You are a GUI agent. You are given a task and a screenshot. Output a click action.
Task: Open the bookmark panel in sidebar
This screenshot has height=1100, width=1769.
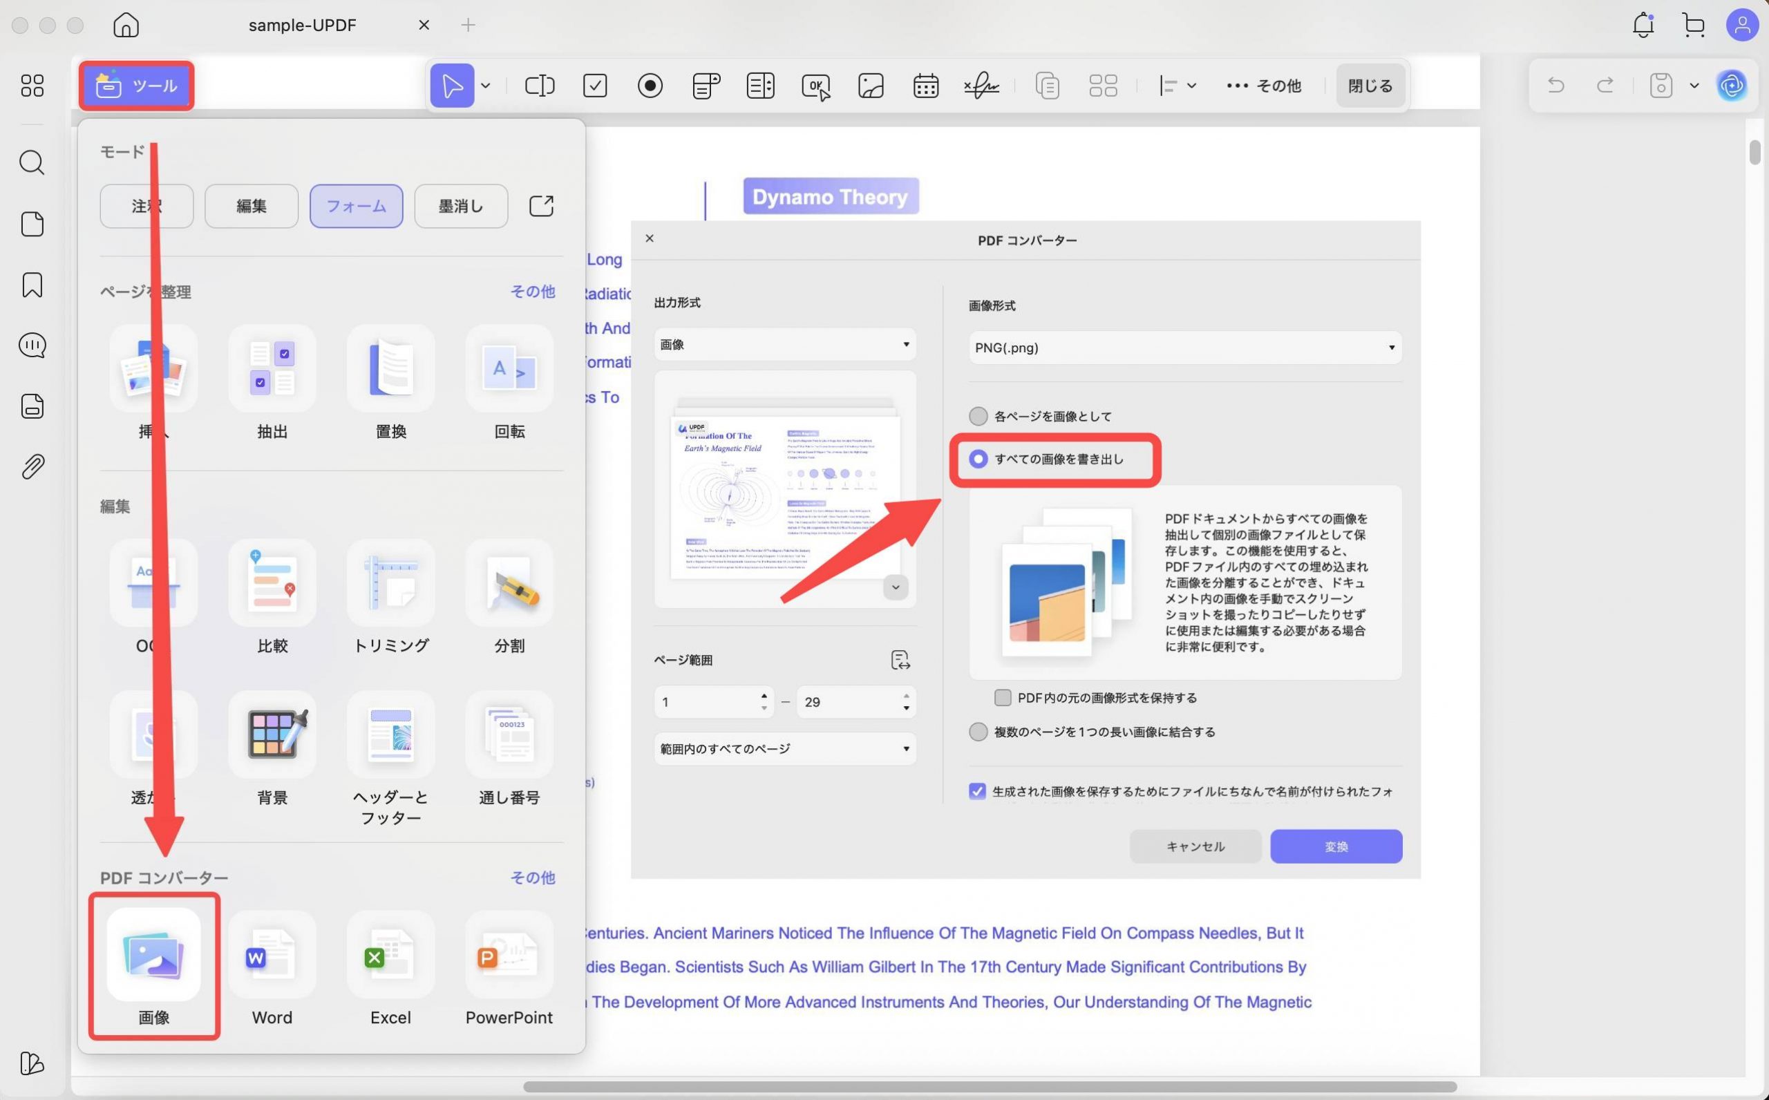tap(32, 285)
